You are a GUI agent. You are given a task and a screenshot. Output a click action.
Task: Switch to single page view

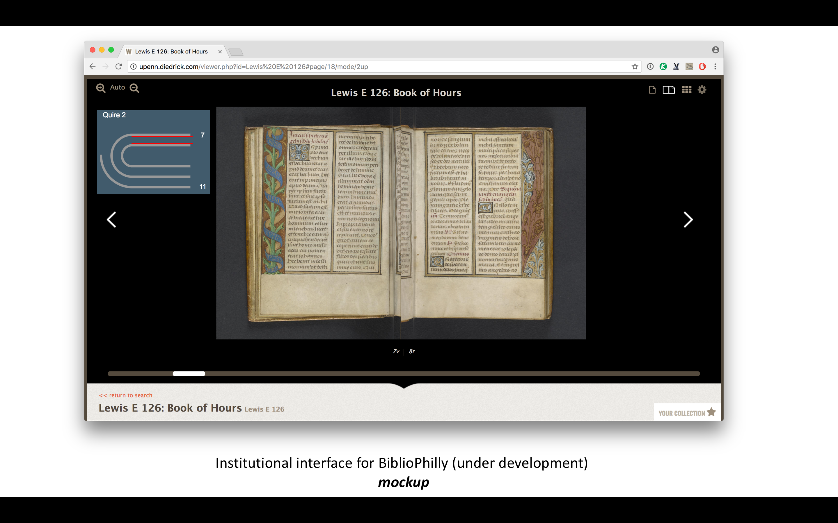click(652, 90)
